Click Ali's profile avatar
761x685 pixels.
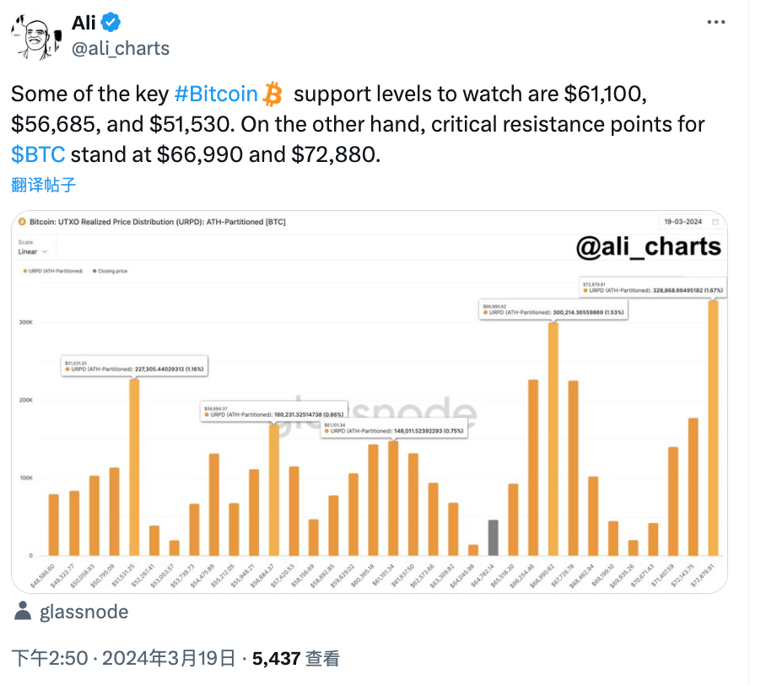[35, 35]
